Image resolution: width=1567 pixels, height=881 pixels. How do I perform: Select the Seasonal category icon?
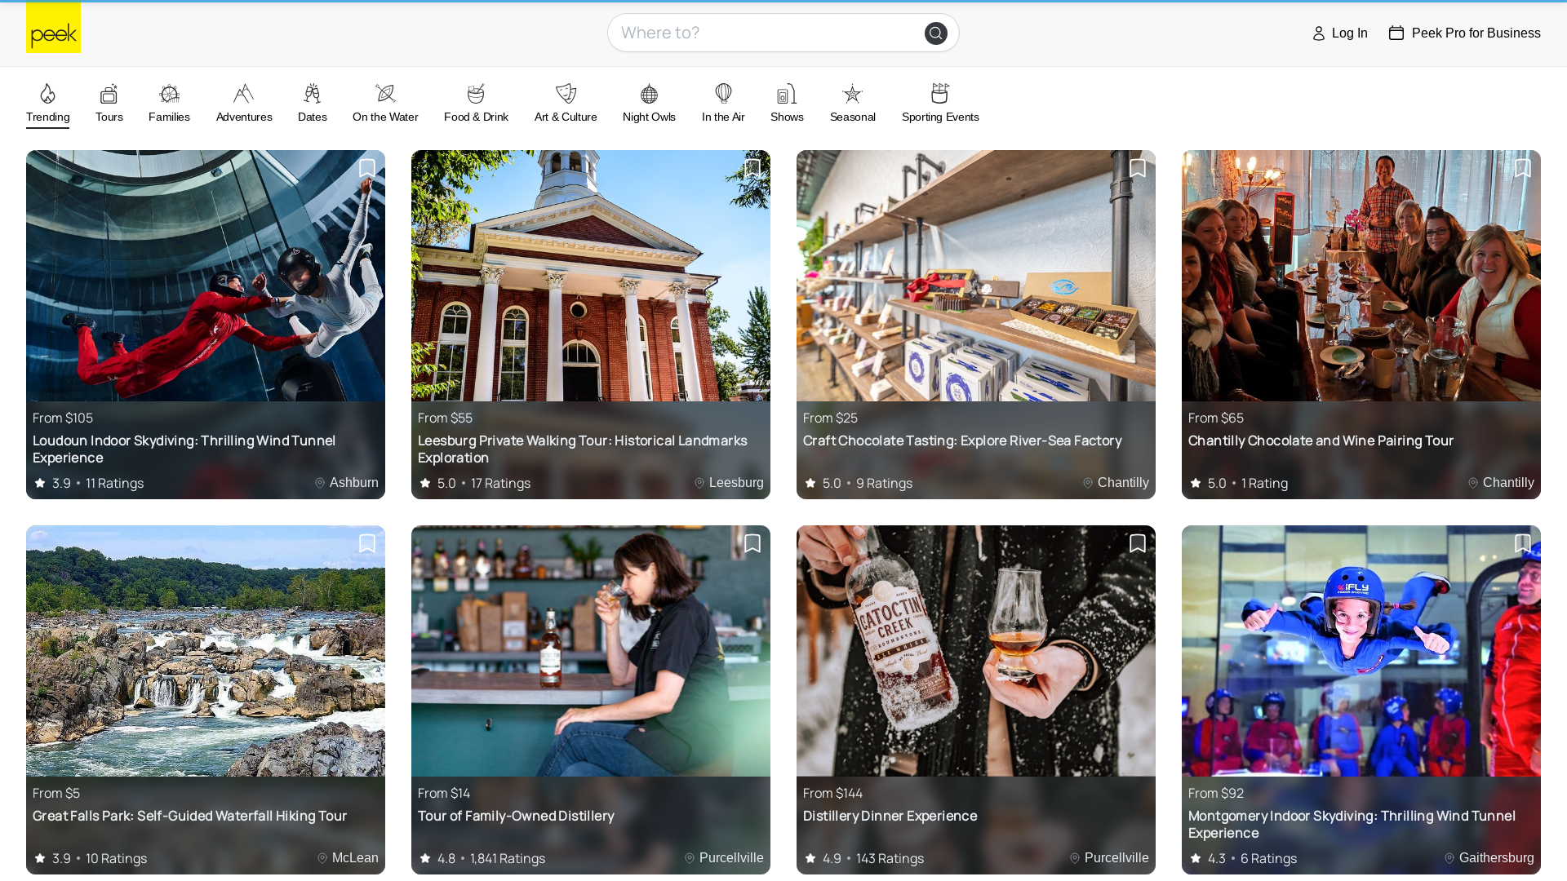click(x=851, y=95)
